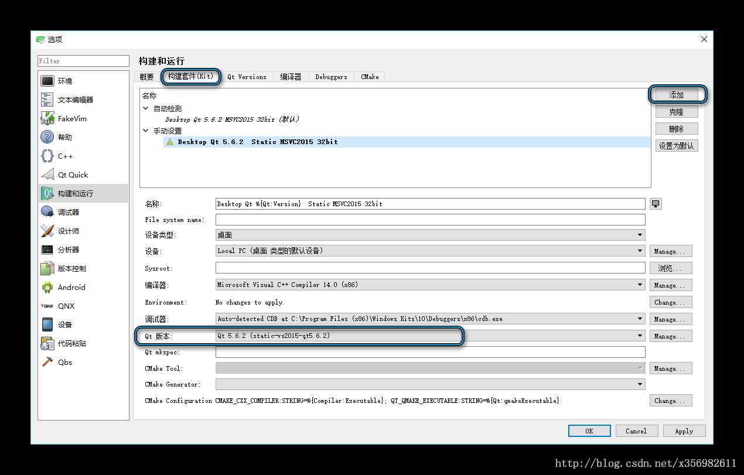Close the 选项 dialog window
The width and height of the screenshot is (744, 475).
[x=704, y=39]
